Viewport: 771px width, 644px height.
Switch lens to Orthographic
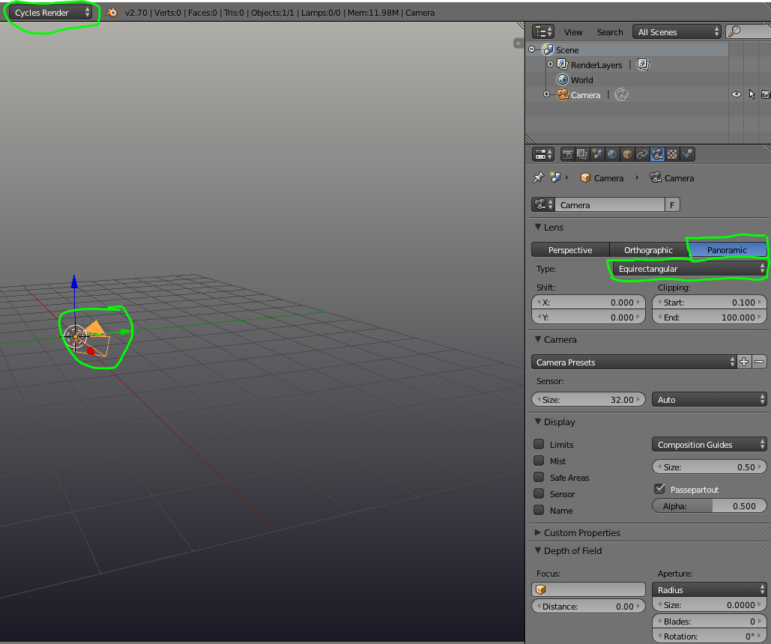649,249
